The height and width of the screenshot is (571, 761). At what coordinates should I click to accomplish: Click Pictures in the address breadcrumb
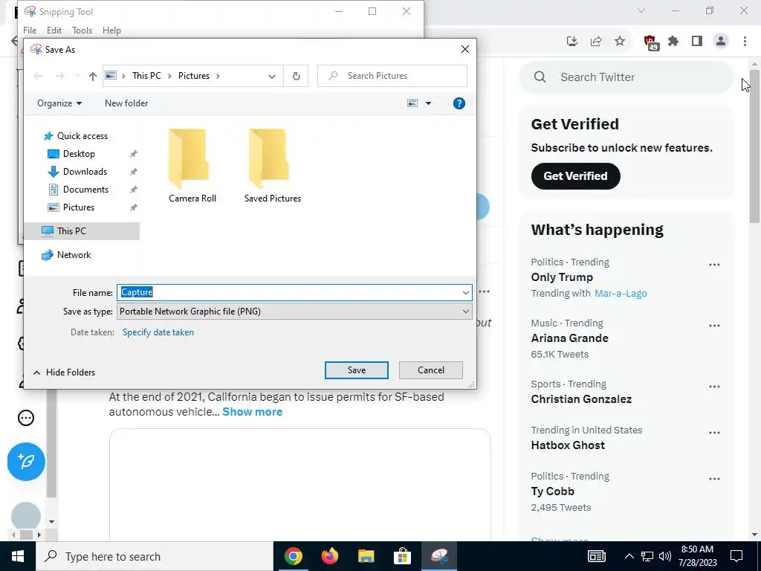point(194,76)
